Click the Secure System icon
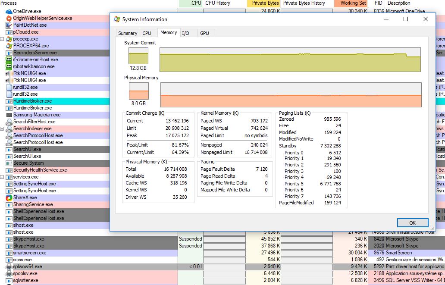Viewport: 445px width, 285px height. [9, 163]
